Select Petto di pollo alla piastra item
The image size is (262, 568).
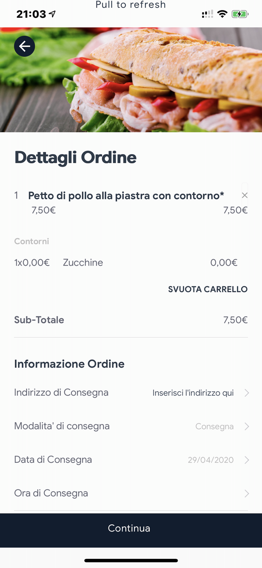(x=126, y=195)
